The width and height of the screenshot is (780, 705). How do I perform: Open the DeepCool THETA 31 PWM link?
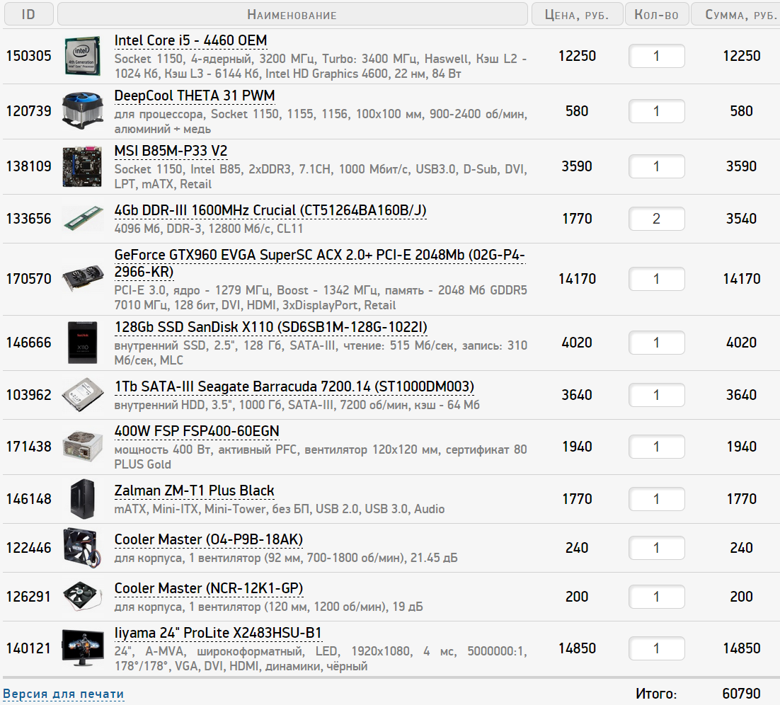point(195,96)
